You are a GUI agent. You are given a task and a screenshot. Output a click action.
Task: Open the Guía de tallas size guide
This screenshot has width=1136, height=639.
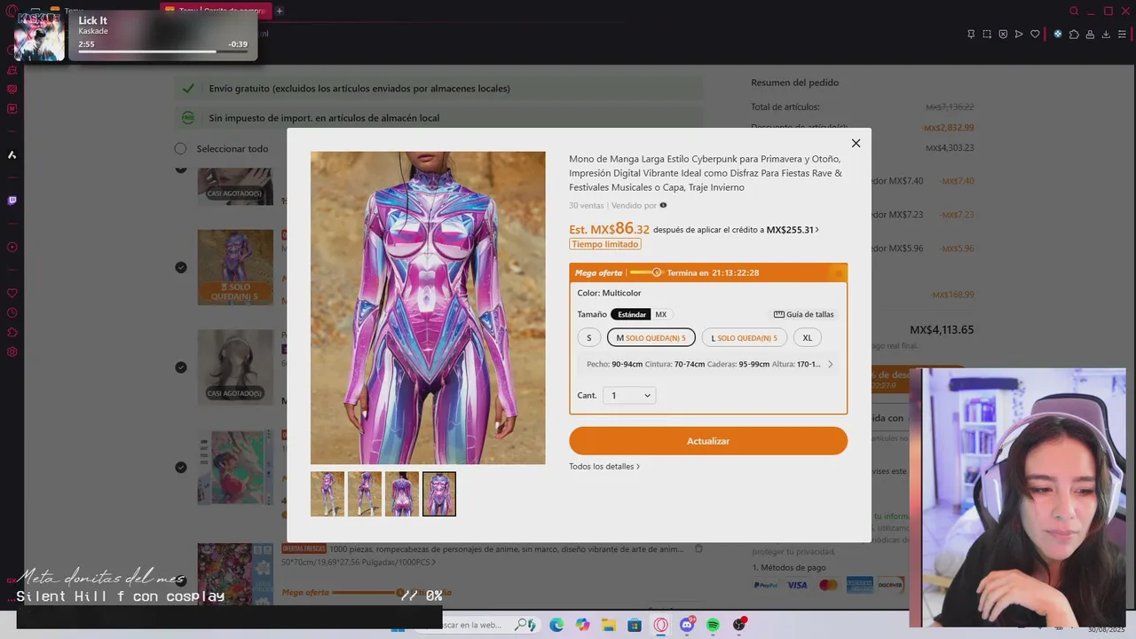click(x=804, y=314)
